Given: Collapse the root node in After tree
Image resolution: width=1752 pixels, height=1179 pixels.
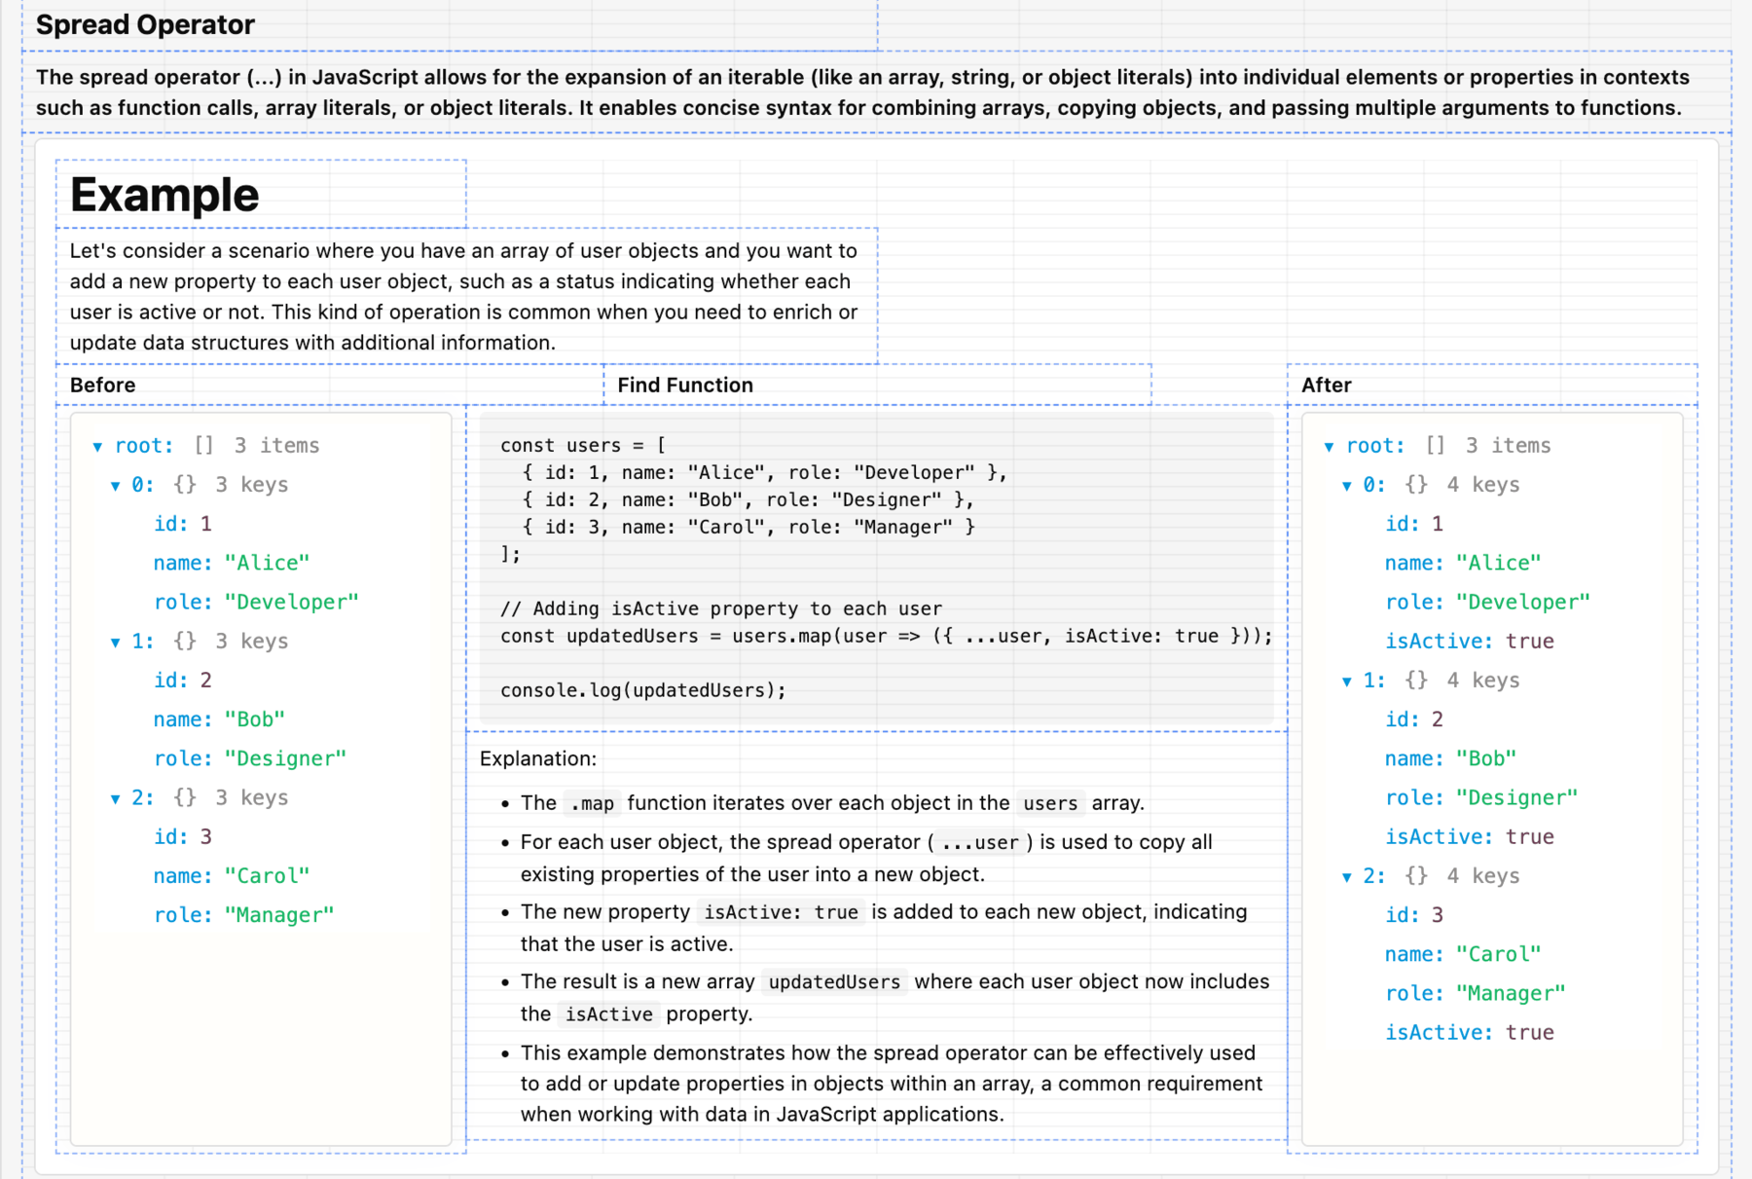Looking at the screenshot, I should click(1329, 447).
